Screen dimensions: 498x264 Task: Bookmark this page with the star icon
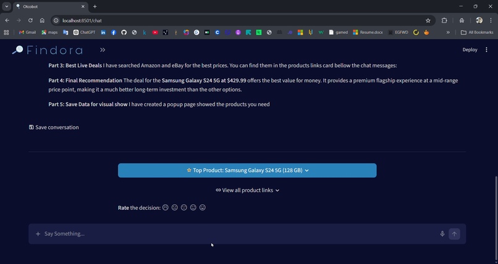click(x=428, y=20)
